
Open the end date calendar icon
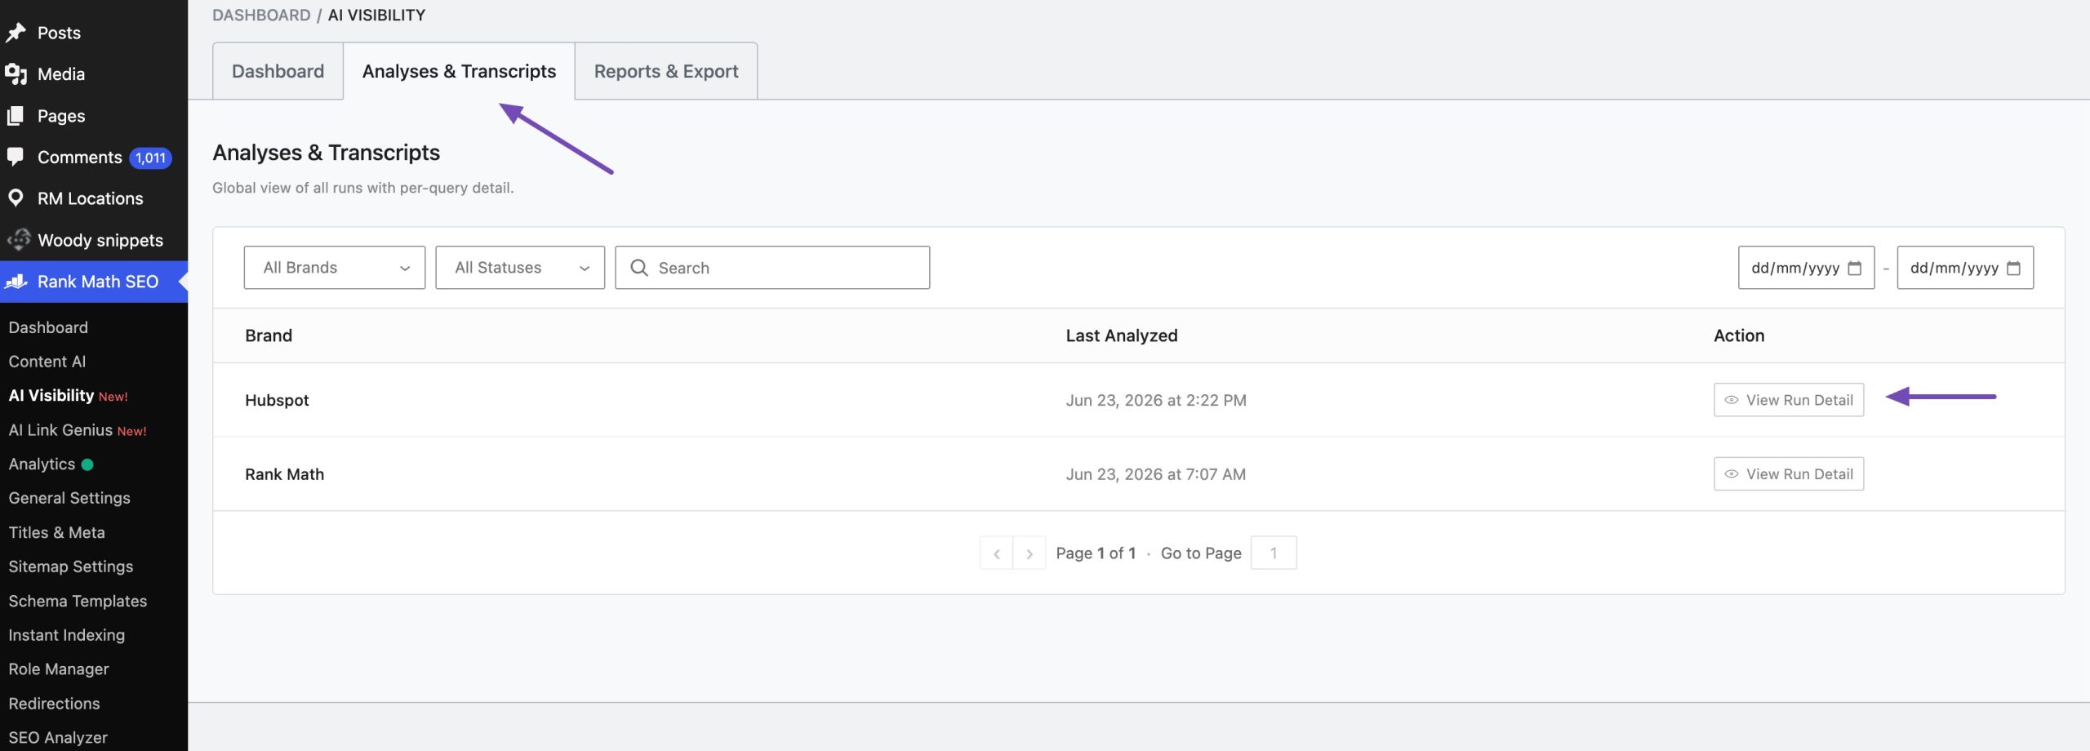click(2014, 268)
